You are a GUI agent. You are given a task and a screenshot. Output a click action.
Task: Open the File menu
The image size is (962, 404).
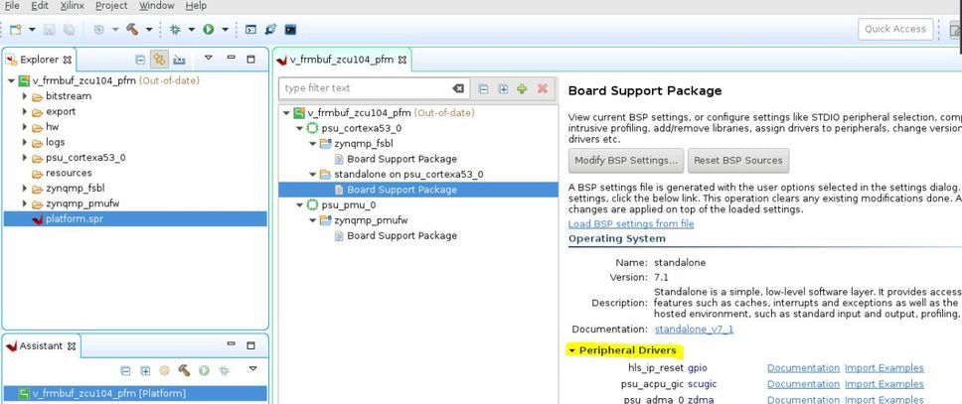click(x=12, y=6)
